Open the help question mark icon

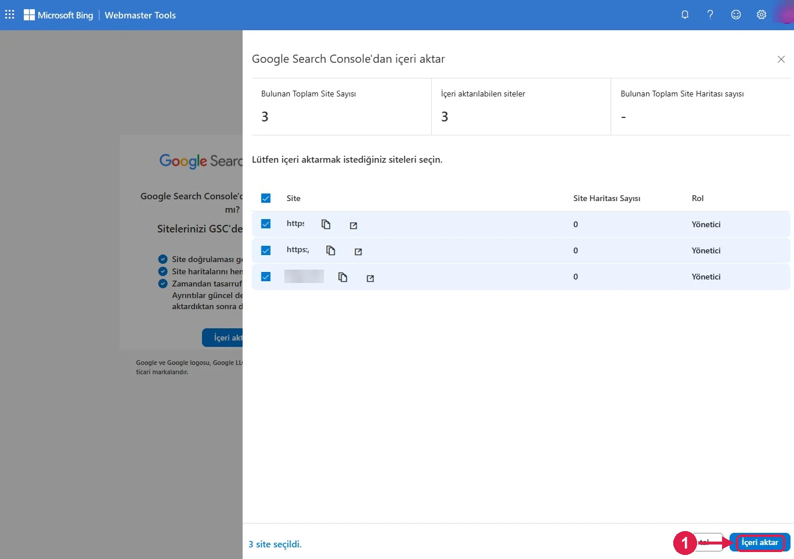point(710,15)
